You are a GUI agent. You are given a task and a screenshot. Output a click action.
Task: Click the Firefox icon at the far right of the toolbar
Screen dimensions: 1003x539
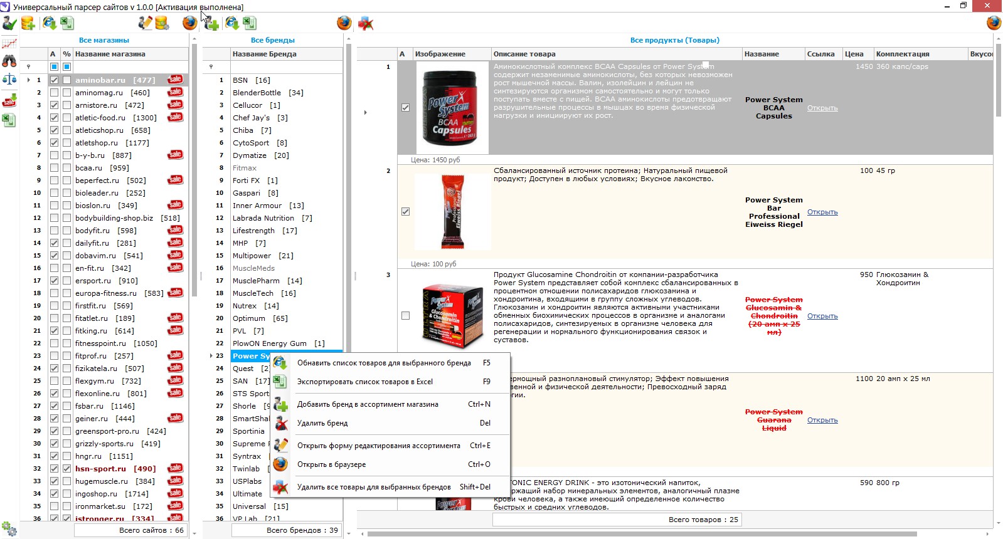(994, 23)
